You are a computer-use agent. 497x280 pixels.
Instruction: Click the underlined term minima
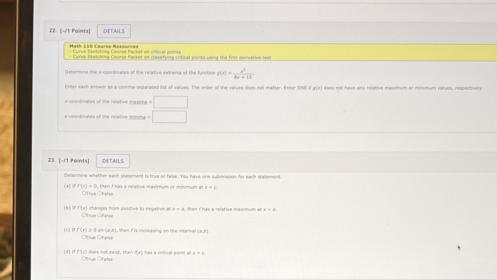pos(138,117)
